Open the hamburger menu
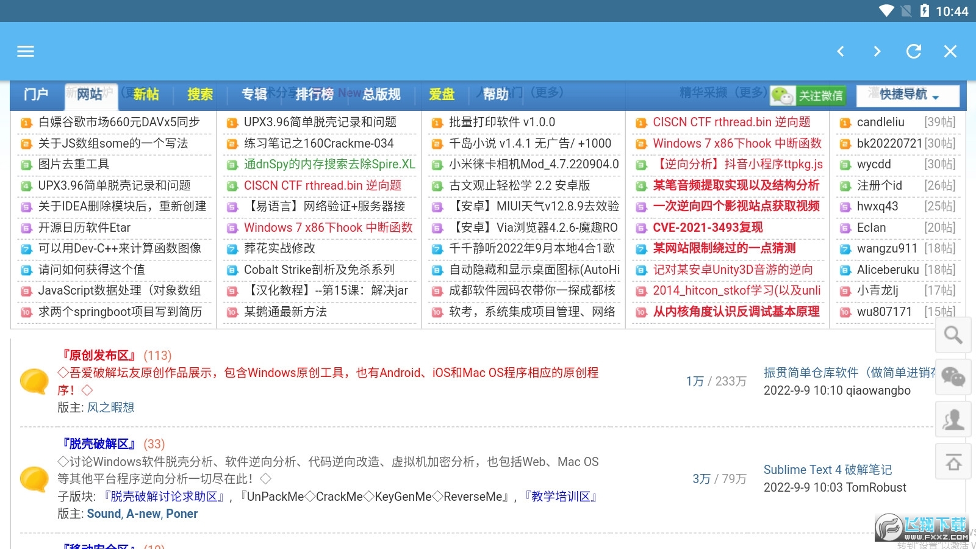The image size is (976, 549). tap(26, 51)
